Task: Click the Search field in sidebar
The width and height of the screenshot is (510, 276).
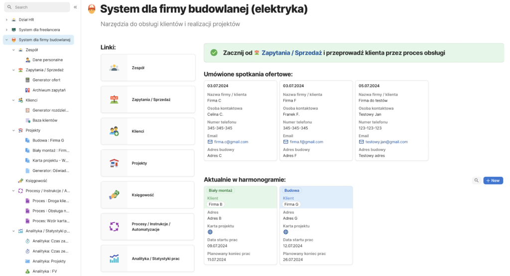Action: pos(37,7)
